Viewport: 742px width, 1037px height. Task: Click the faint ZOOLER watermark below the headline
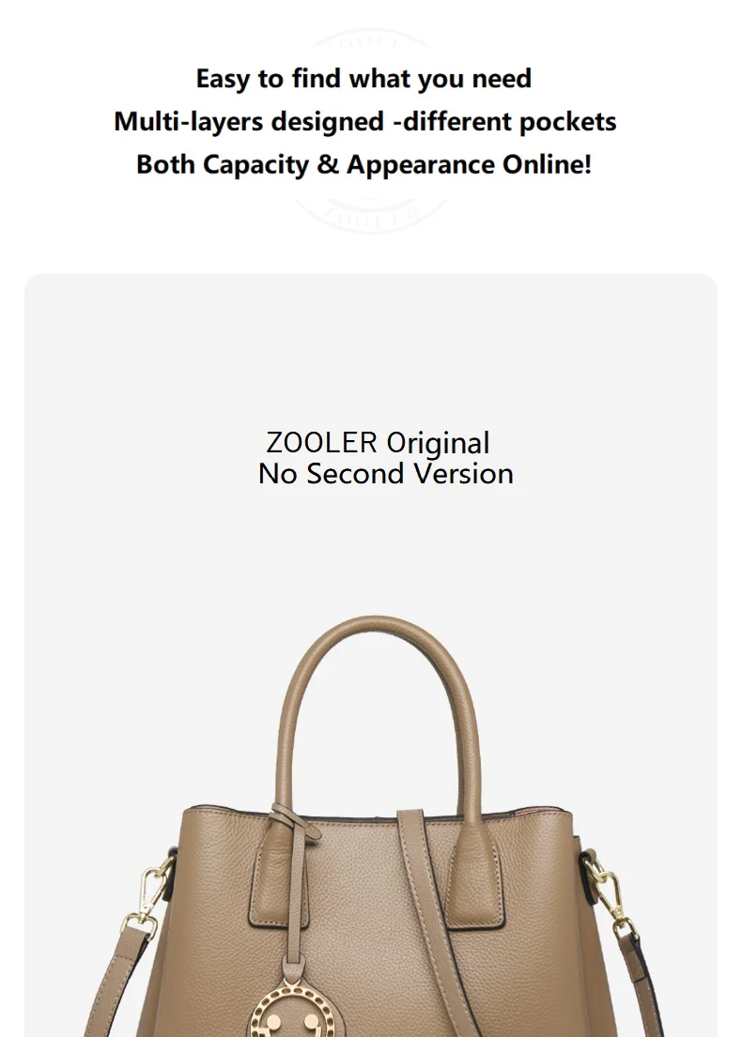pos(371,215)
